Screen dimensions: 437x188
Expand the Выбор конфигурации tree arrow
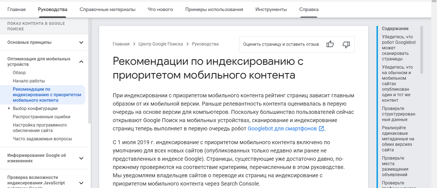click(9, 108)
